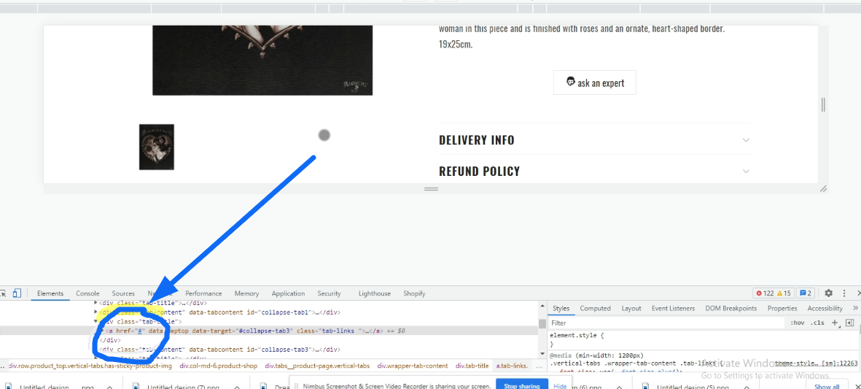Viewport: 861px width, 389px height.
Task: Open DevTools settings gear
Action: [829, 293]
